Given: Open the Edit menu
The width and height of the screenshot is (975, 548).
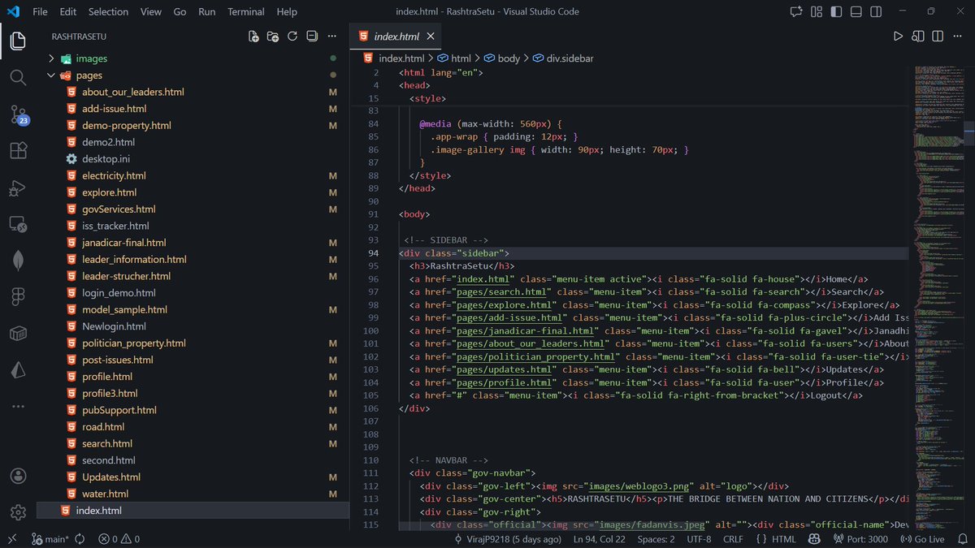Looking at the screenshot, I should [x=68, y=12].
